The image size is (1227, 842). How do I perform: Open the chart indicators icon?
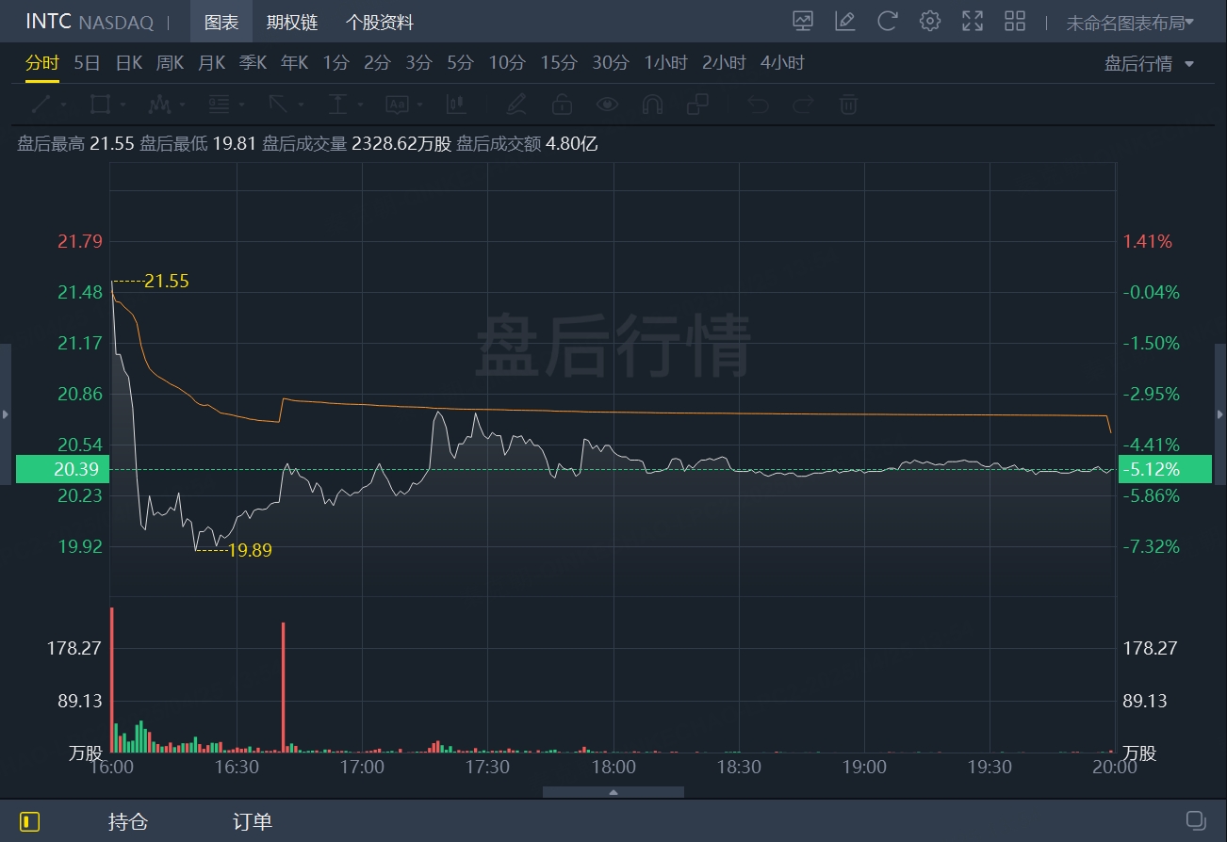coord(456,104)
